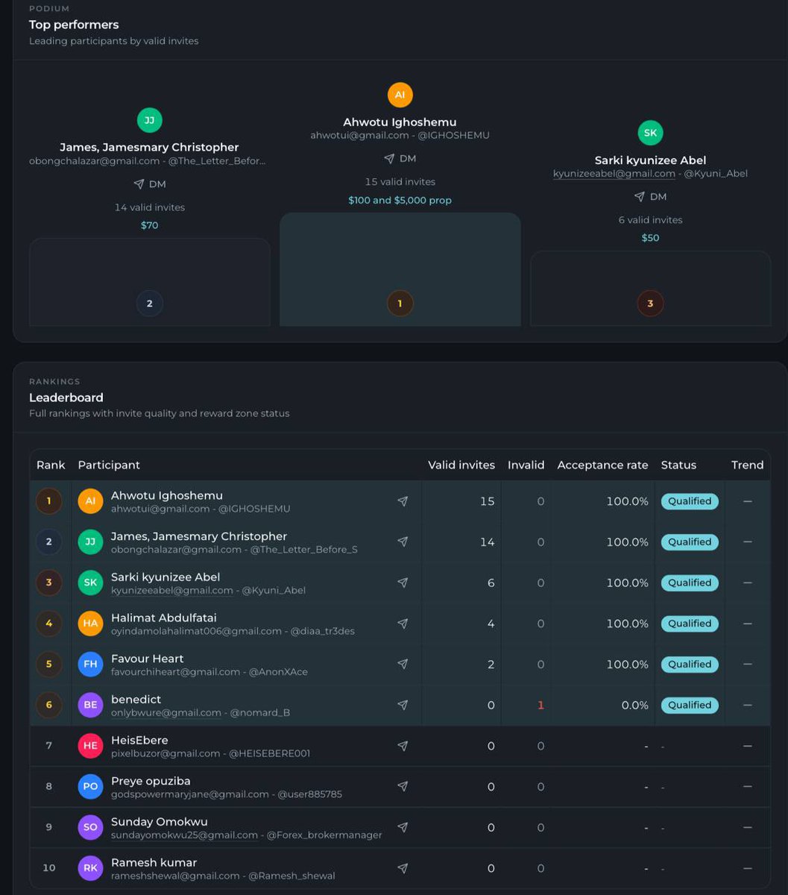Click the green SK avatar on the podium

click(x=651, y=133)
